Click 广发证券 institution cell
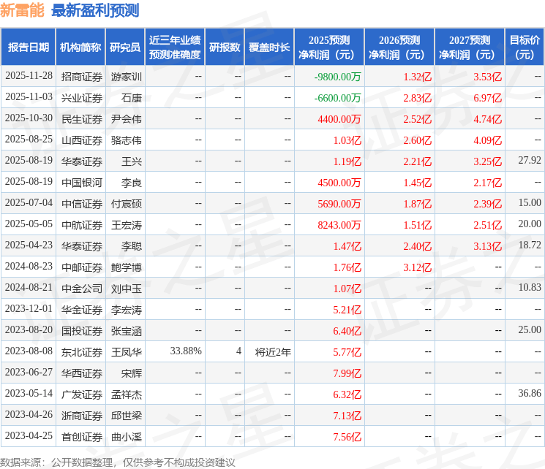 coord(82,394)
